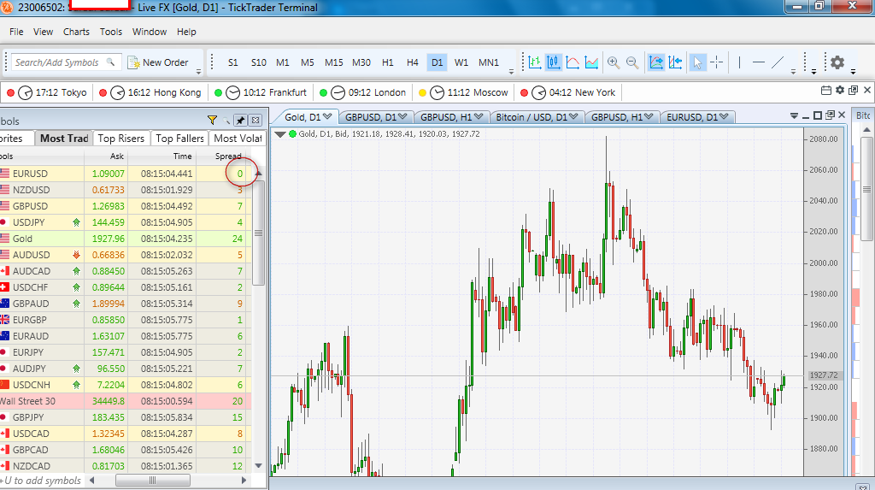Click the Tokyo clock icon
This screenshot has width=875, height=490.
point(25,92)
